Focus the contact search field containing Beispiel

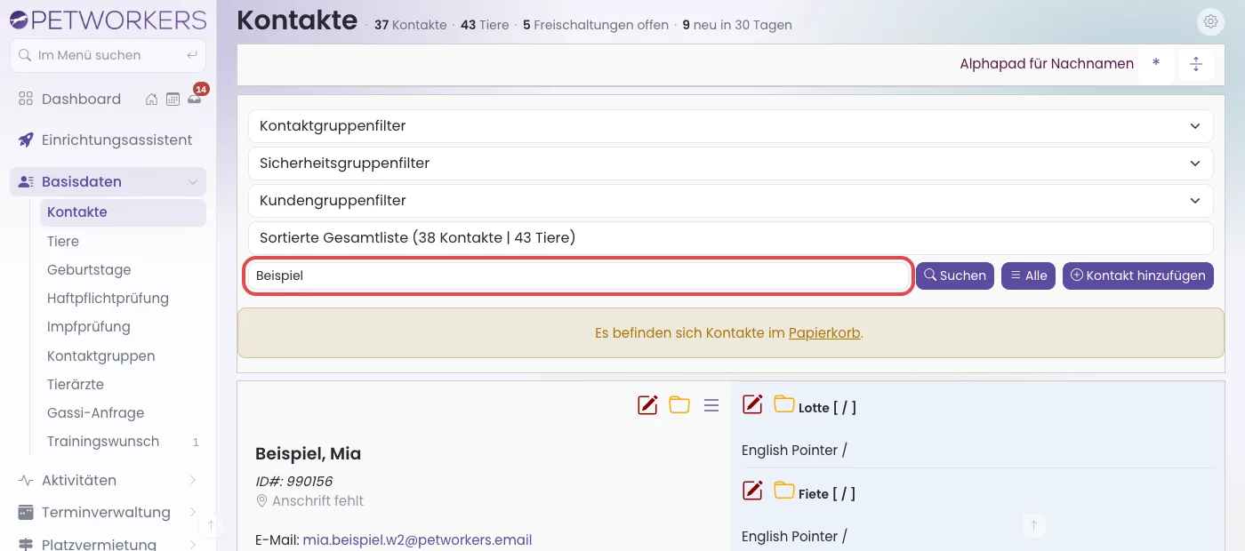tap(577, 275)
